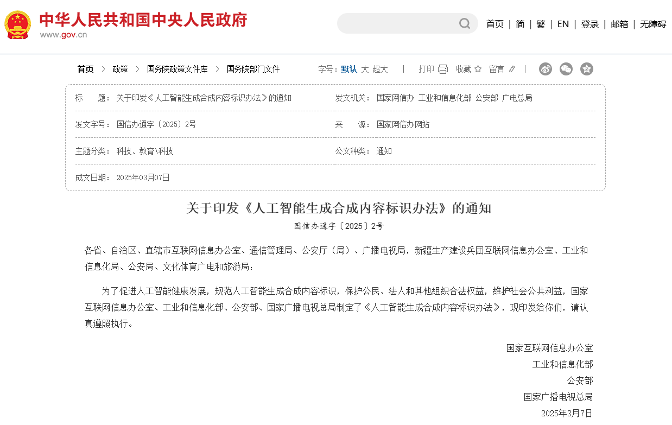This screenshot has width=672, height=425.
Task: Share to WeChat via its icon
Action: (x=566, y=69)
